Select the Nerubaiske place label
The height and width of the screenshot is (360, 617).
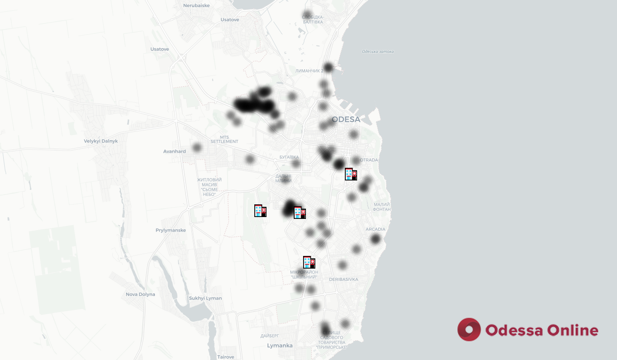coord(197,5)
